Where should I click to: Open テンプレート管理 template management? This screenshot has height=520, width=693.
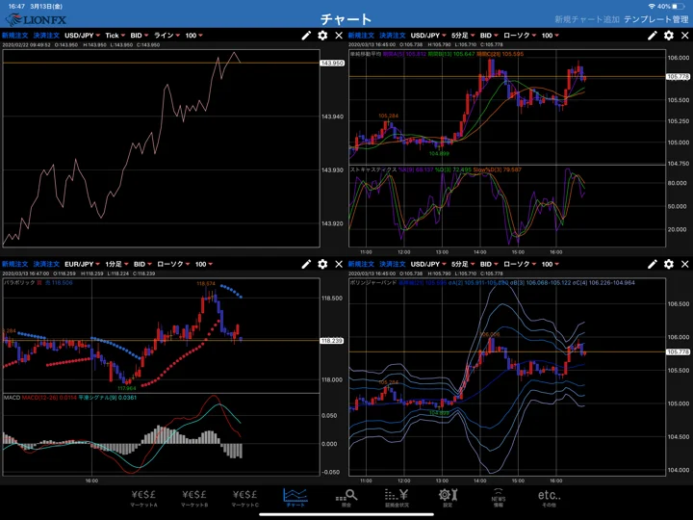click(656, 19)
